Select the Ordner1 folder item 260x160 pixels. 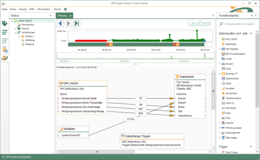29,36
